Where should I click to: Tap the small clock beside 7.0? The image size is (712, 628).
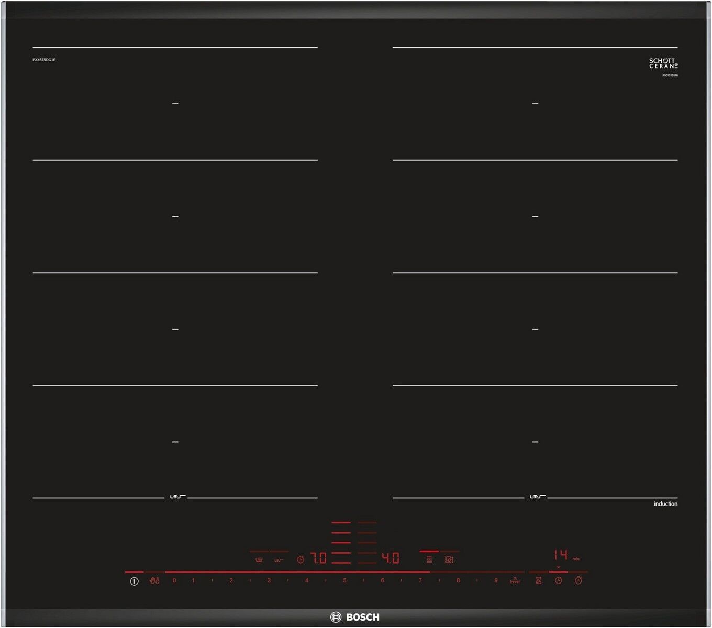point(301,559)
